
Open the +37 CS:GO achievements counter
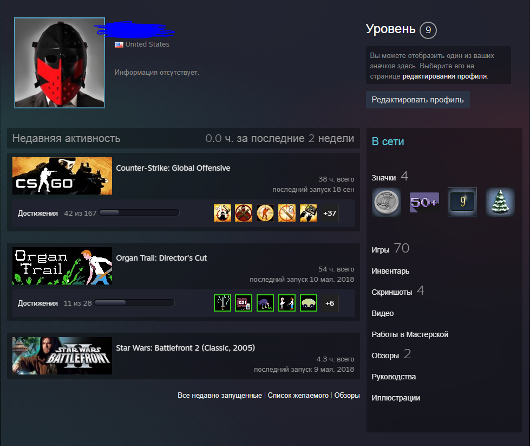click(x=330, y=213)
